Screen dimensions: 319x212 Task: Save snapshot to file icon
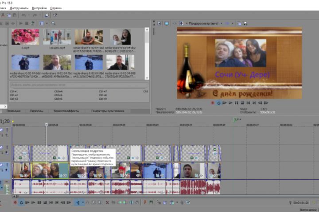(x=245, y=23)
